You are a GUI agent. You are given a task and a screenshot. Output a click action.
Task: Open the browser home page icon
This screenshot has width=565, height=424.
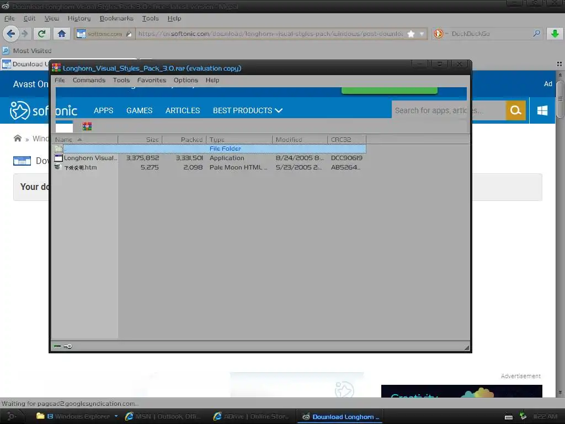tap(62, 34)
